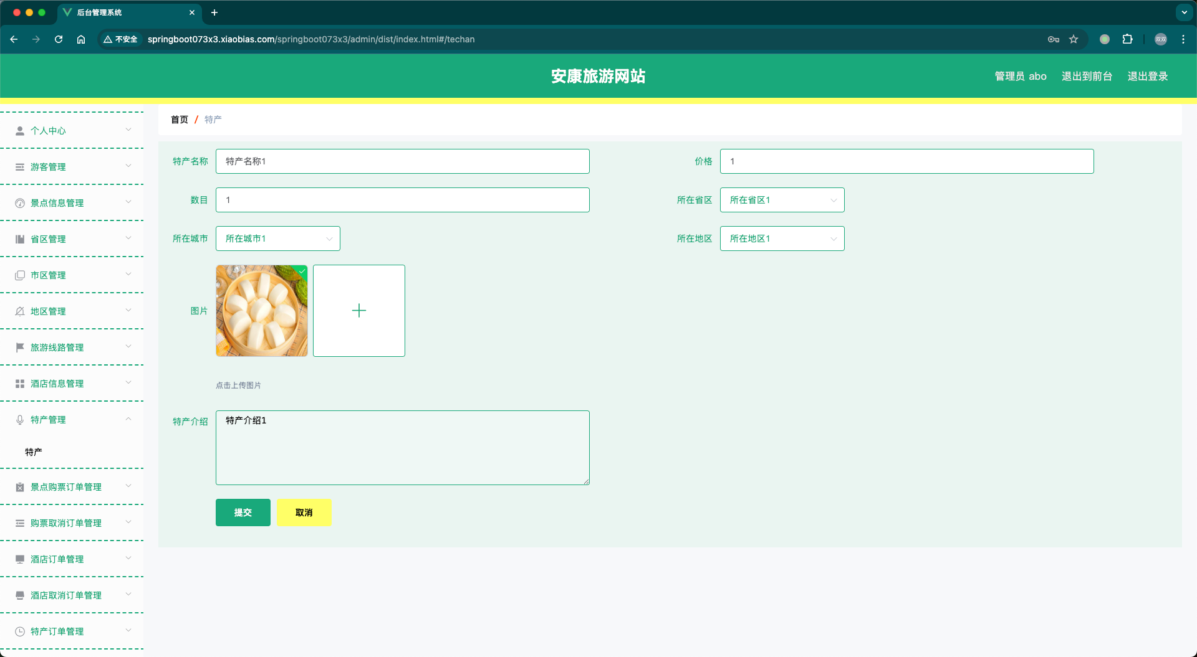
Task: Open 酒店信息管理 menu item
Action: coord(72,384)
